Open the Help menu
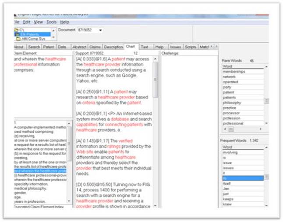Image resolution: width=283 pixels, height=222 pixels. (x=64, y=22)
